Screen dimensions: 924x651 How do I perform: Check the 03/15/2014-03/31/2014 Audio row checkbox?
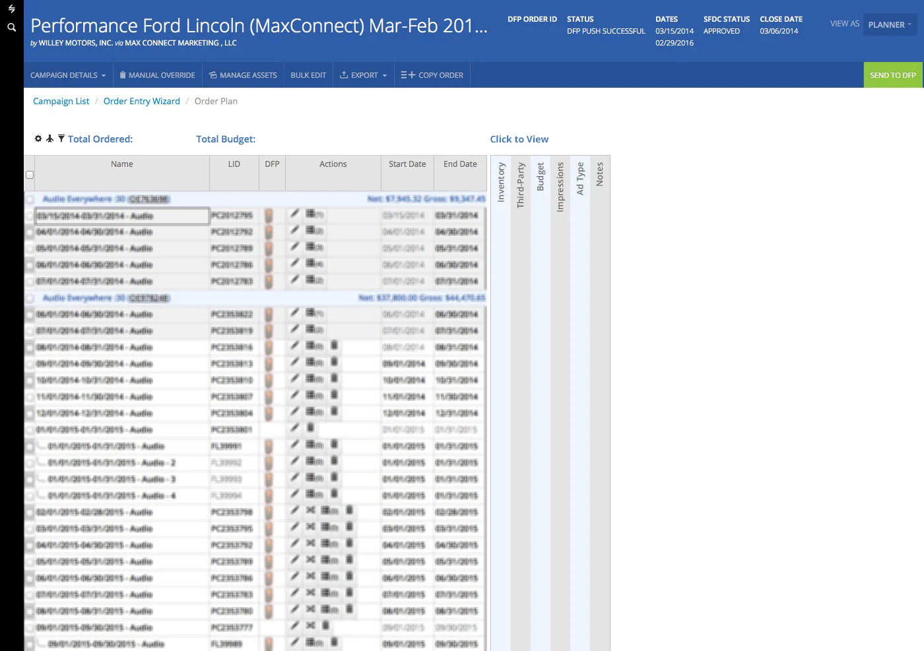30,216
